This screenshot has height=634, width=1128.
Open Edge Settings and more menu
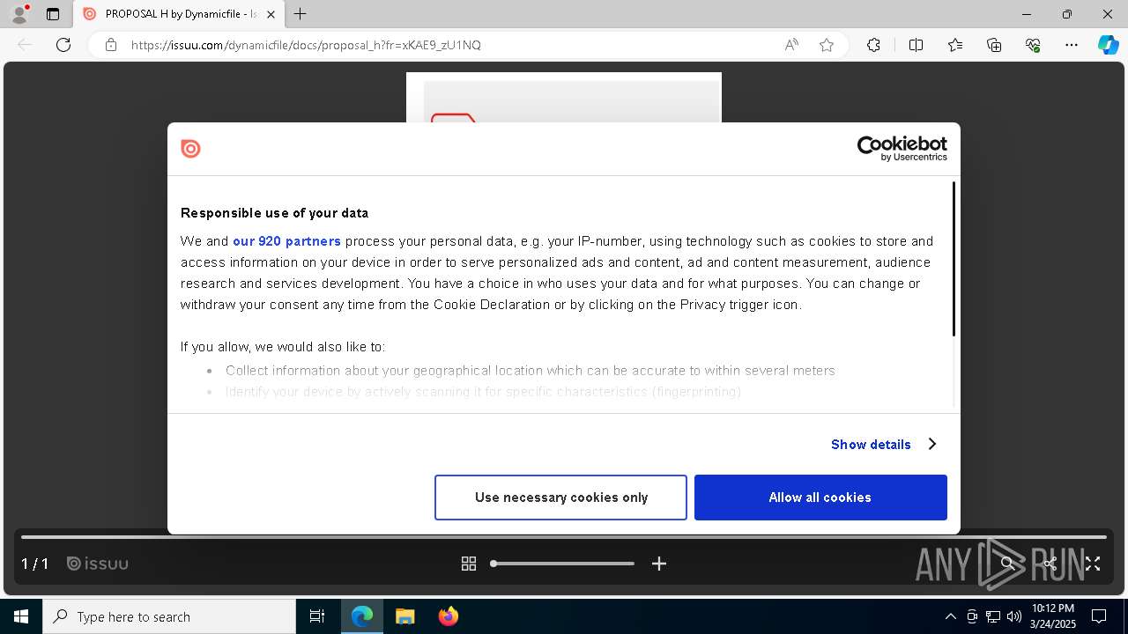coord(1072,45)
